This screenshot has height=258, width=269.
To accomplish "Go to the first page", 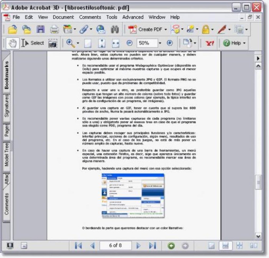I will coord(79,246).
